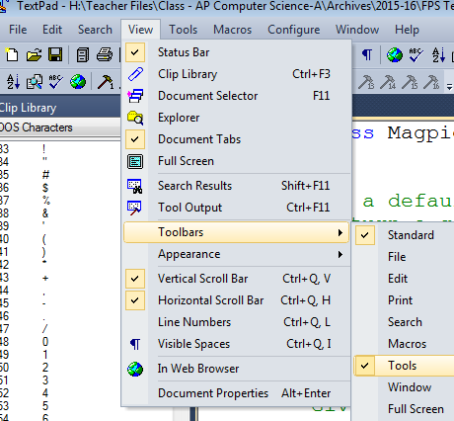This screenshot has width=454, height=421.
Task: Click the icon next to Full Screen menu entry
Action: point(135,161)
